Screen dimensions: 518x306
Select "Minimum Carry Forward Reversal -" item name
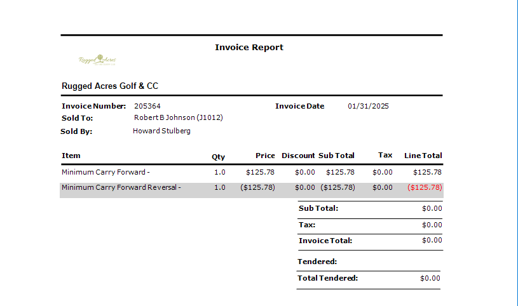tap(121, 187)
